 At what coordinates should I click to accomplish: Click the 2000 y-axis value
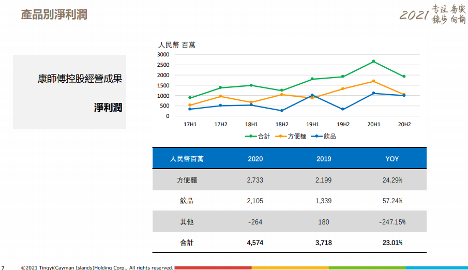coord(163,76)
